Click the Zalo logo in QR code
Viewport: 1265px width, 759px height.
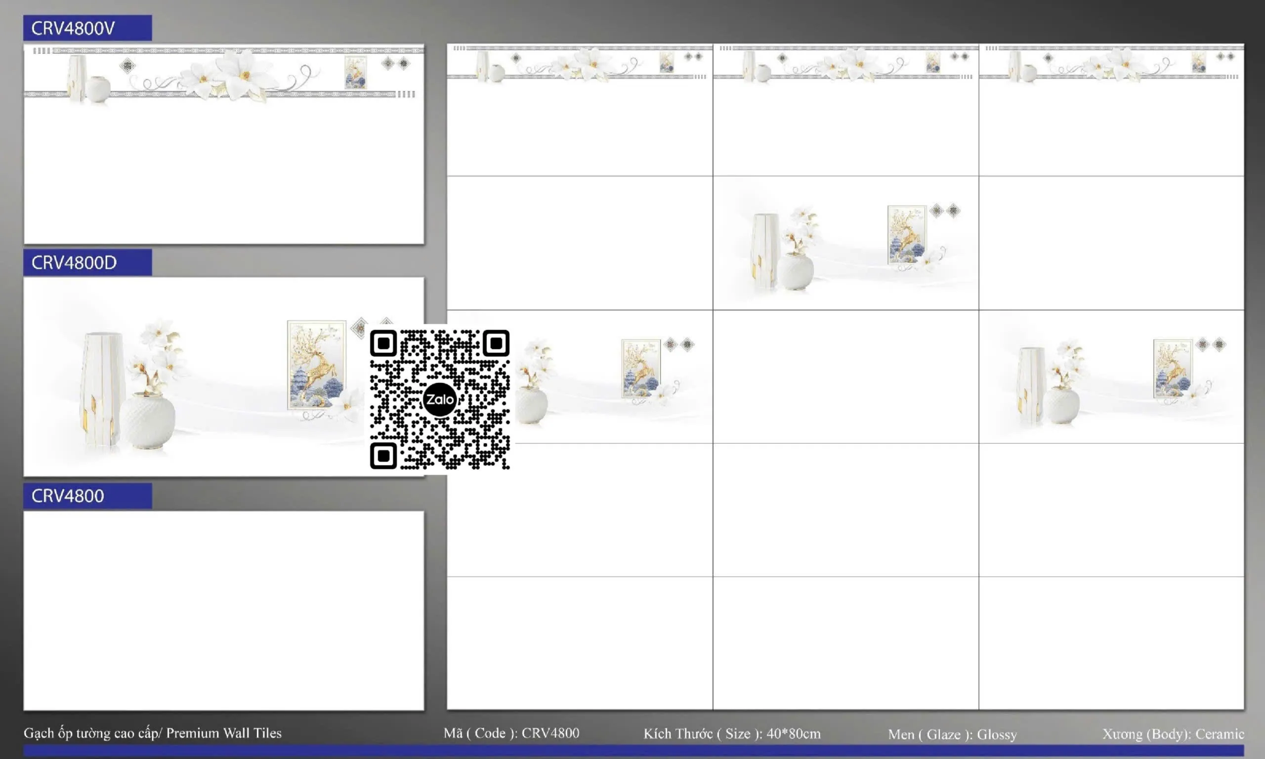[x=439, y=399]
